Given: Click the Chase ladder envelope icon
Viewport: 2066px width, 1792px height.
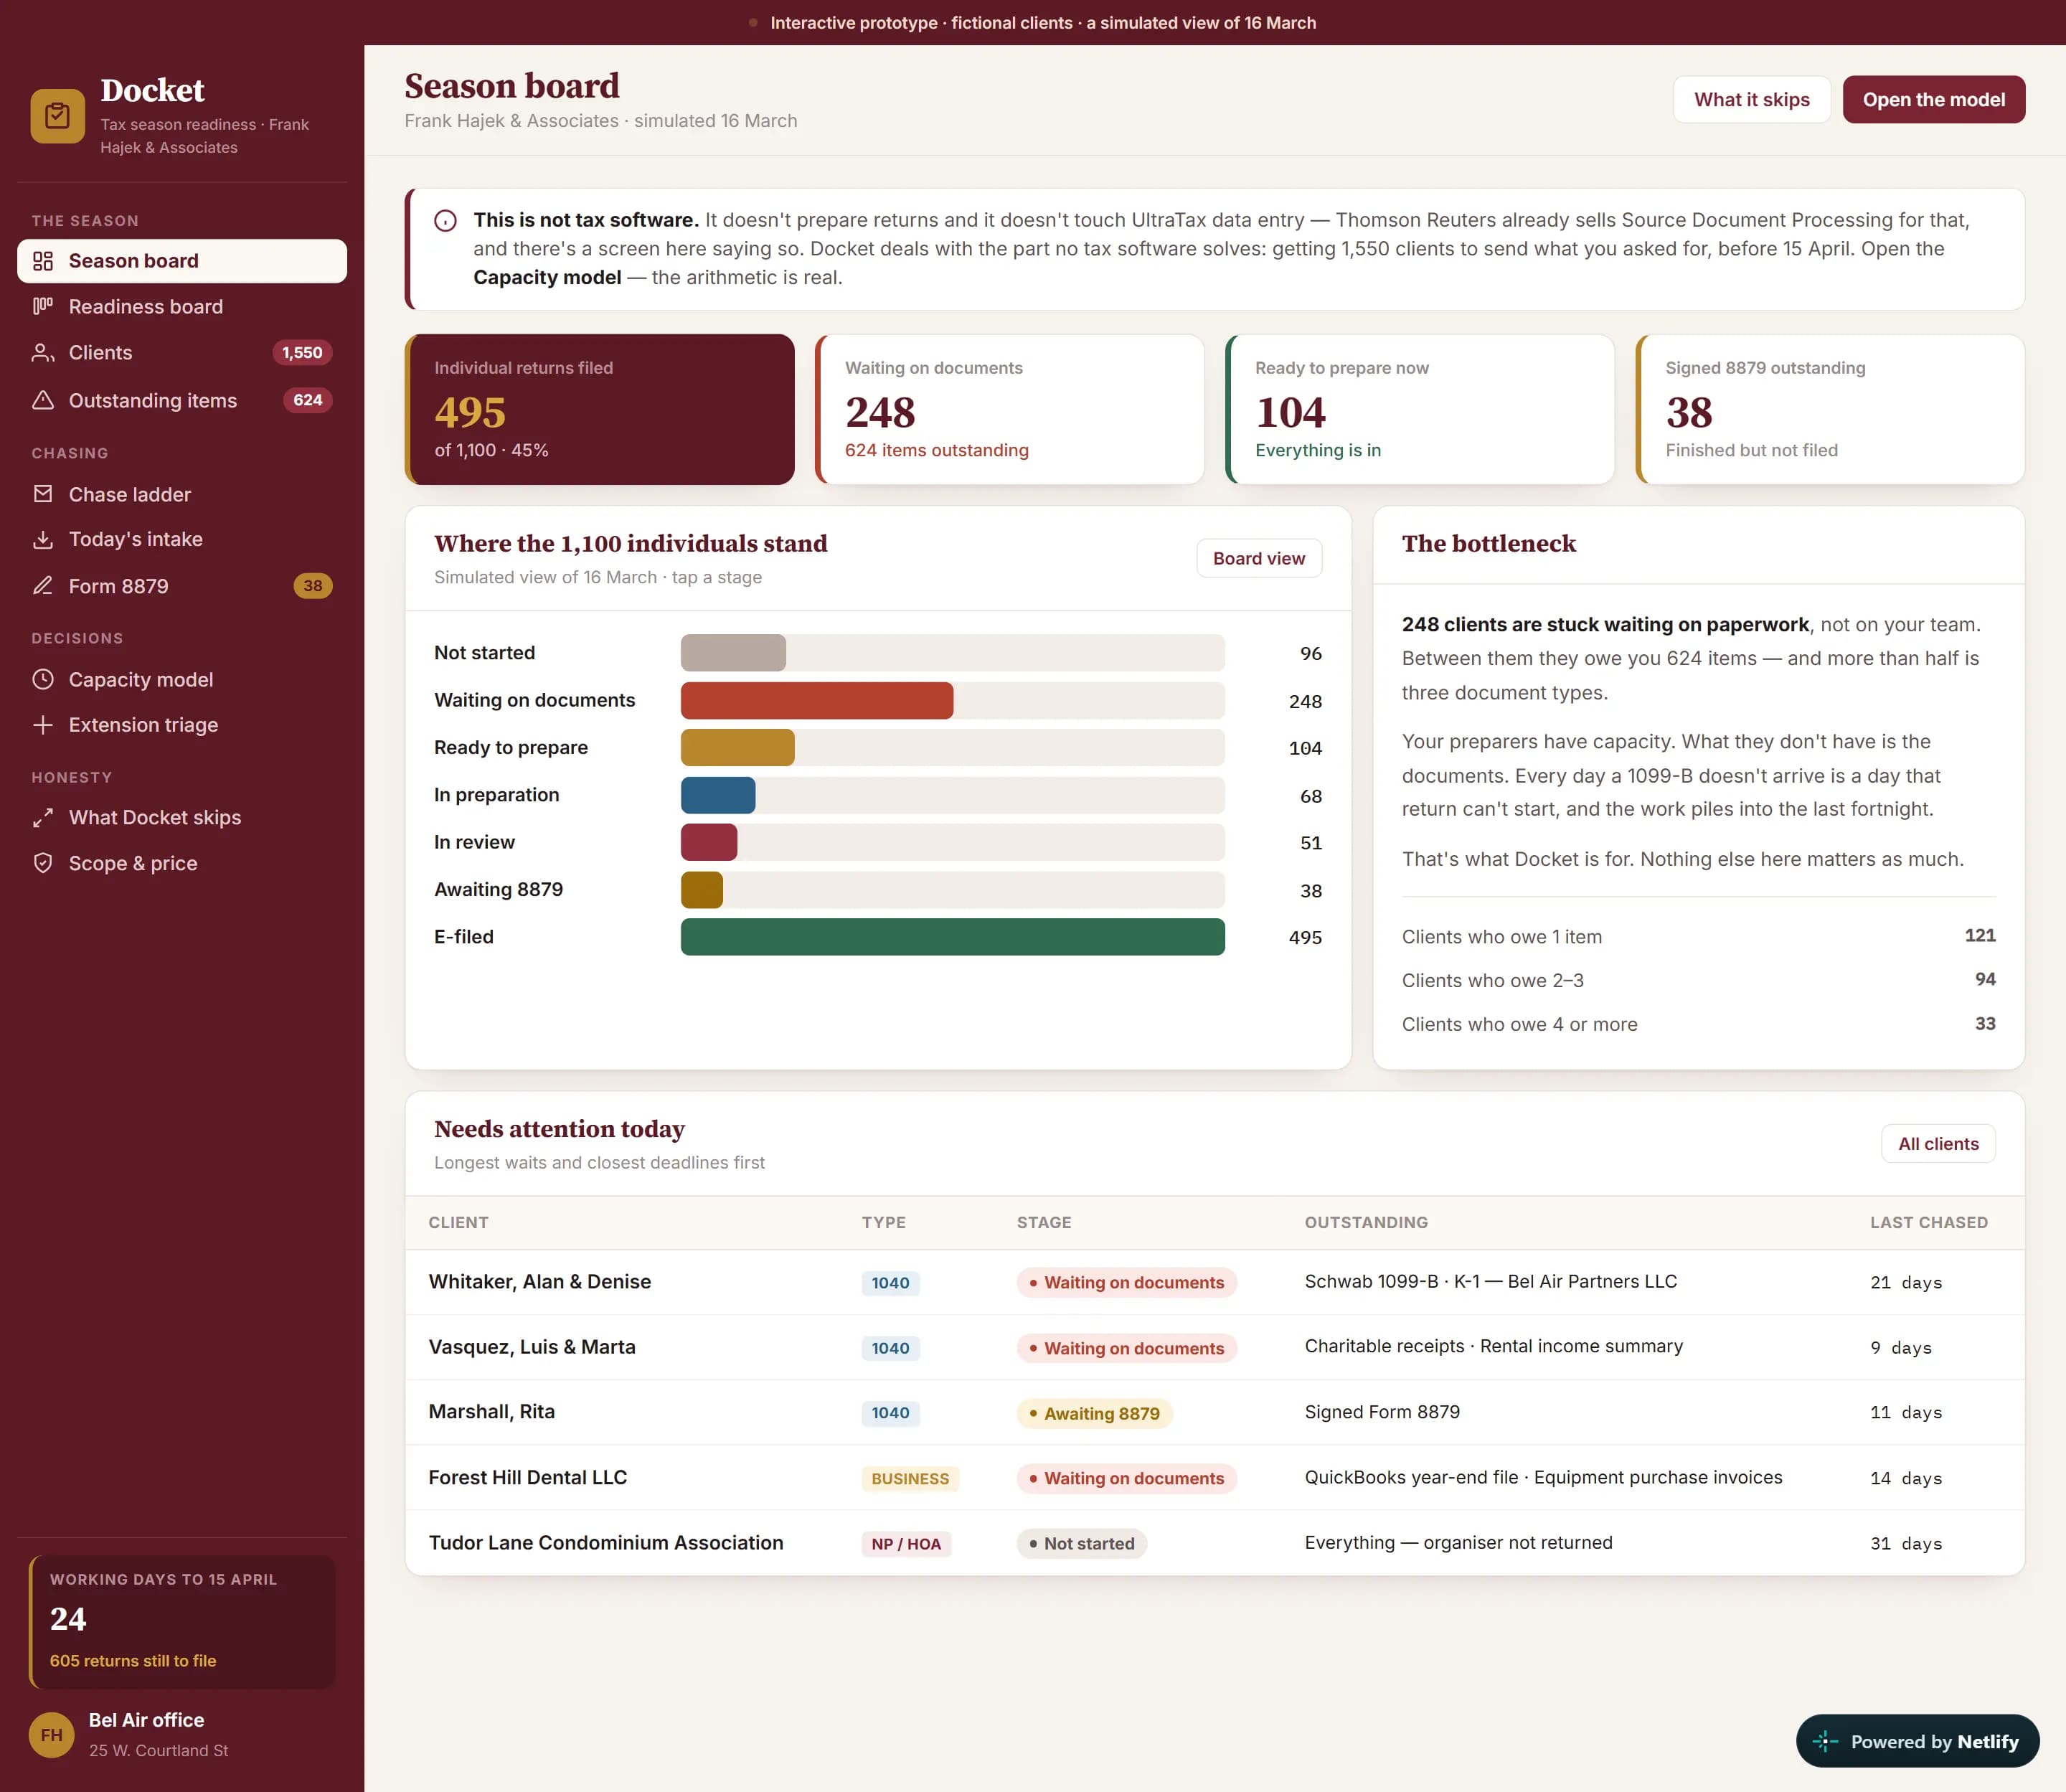Looking at the screenshot, I should (x=43, y=494).
